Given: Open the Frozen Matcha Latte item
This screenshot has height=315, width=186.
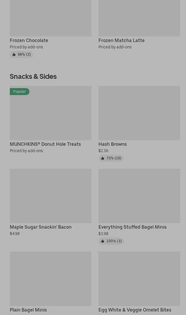Looking at the screenshot, I should [121, 40].
